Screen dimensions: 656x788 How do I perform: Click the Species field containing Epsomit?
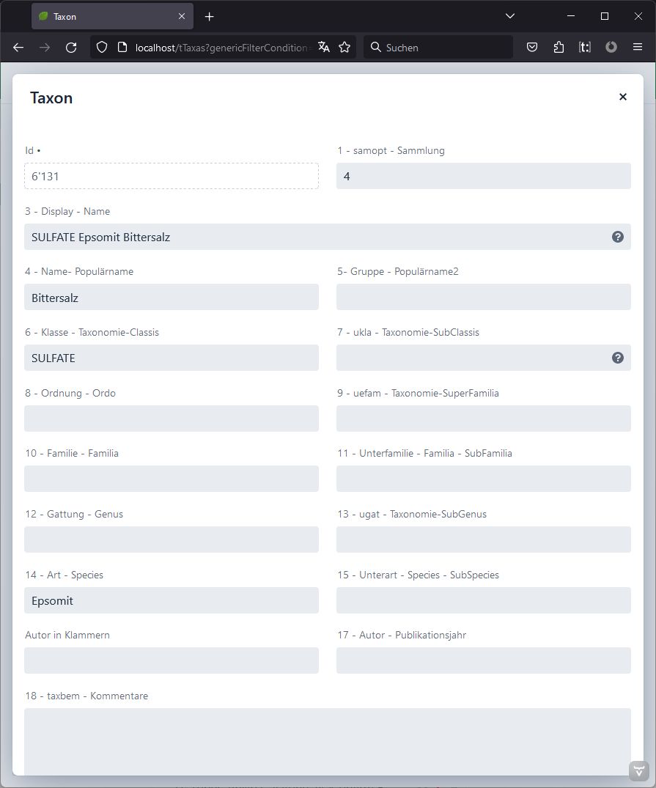172,600
